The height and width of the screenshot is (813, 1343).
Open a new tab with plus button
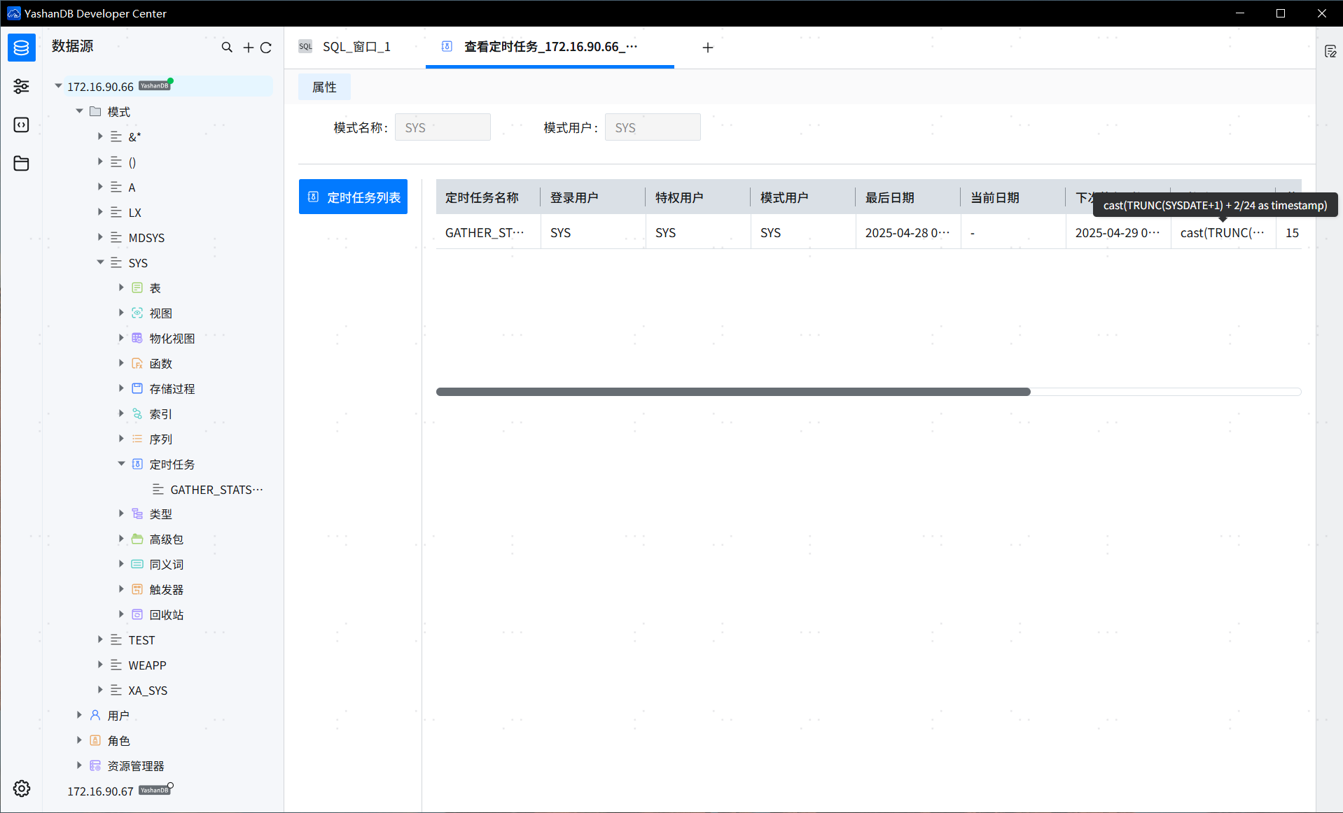tap(708, 48)
